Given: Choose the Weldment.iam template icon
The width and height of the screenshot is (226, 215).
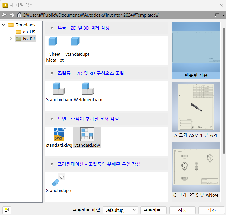Looking at the screenshot, I should pos(88,89).
